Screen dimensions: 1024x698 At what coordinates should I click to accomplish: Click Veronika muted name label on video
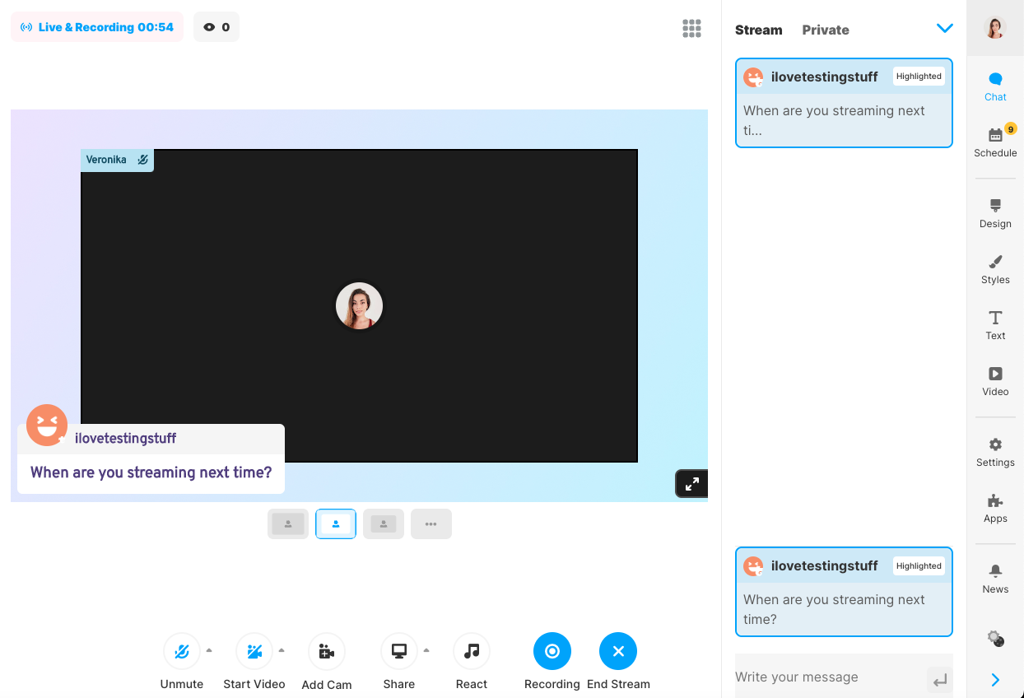pyautogui.click(x=117, y=160)
